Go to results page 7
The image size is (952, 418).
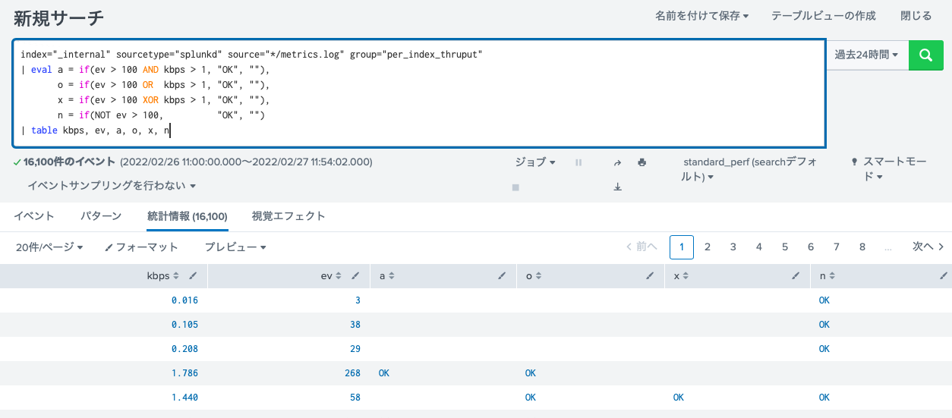[837, 247]
